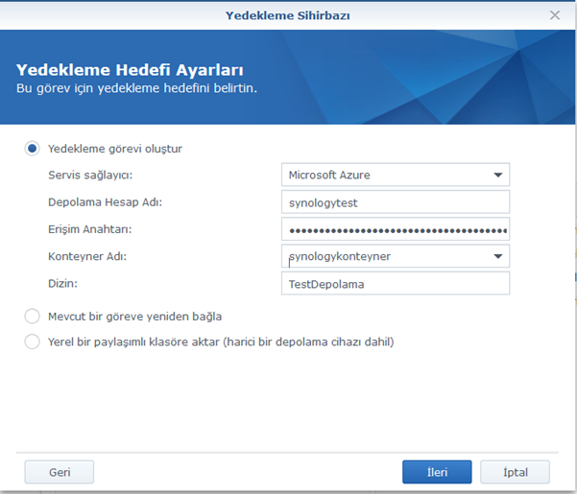The image size is (577, 494).
Task: Click the Erişim Anahtarı password field
Action: [396, 229]
